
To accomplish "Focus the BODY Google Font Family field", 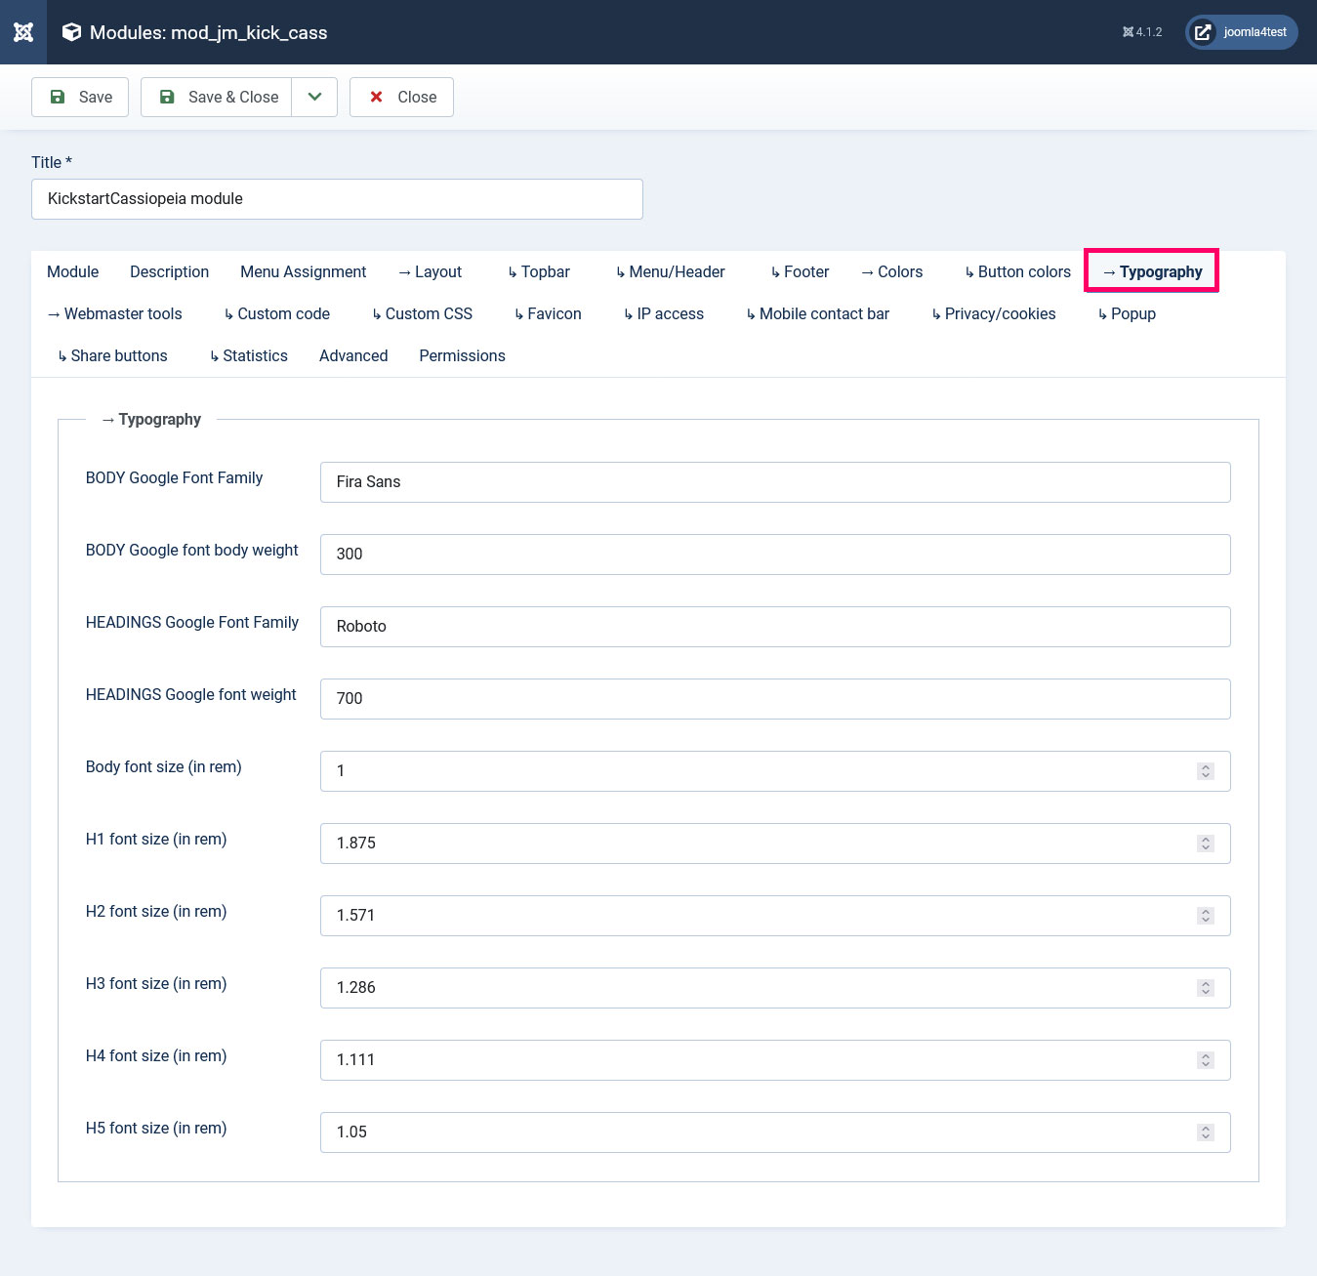I will pyautogui.click(x=774, y=482).
